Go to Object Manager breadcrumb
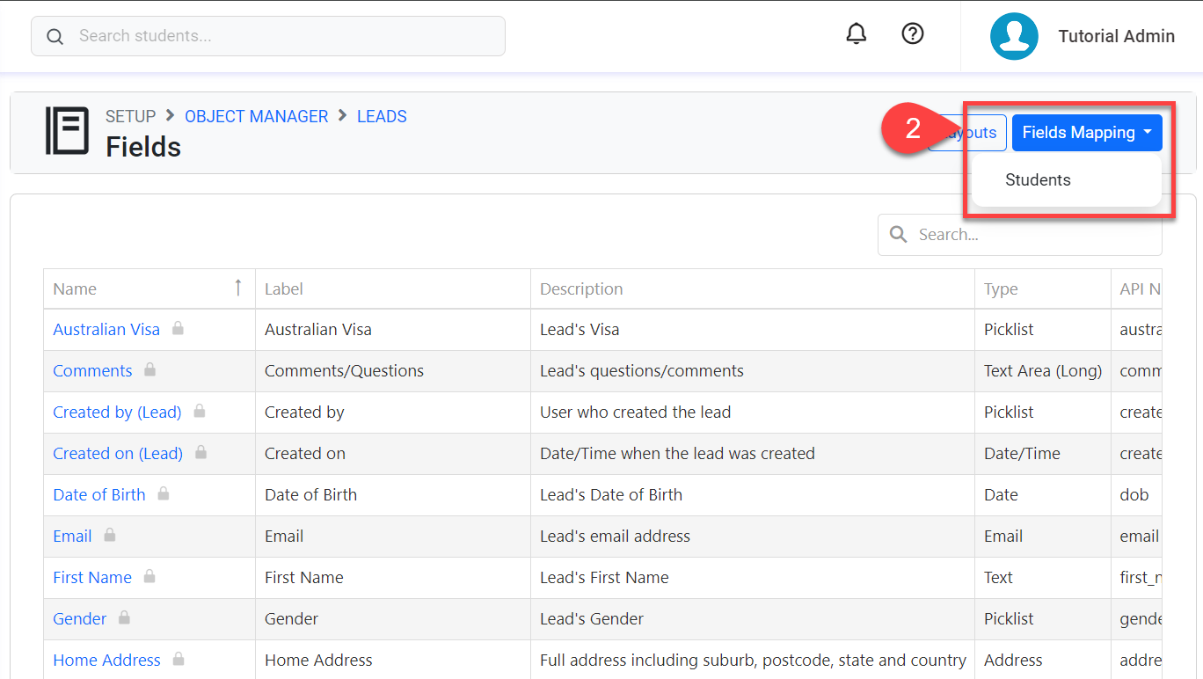The width and height of the screenshot is (1203, 679). (x=256, y=116)
